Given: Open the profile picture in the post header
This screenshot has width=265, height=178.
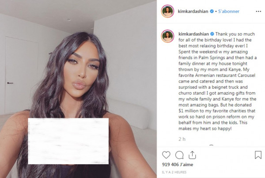Looking at the screenshot, I should [x=167, y=11].
